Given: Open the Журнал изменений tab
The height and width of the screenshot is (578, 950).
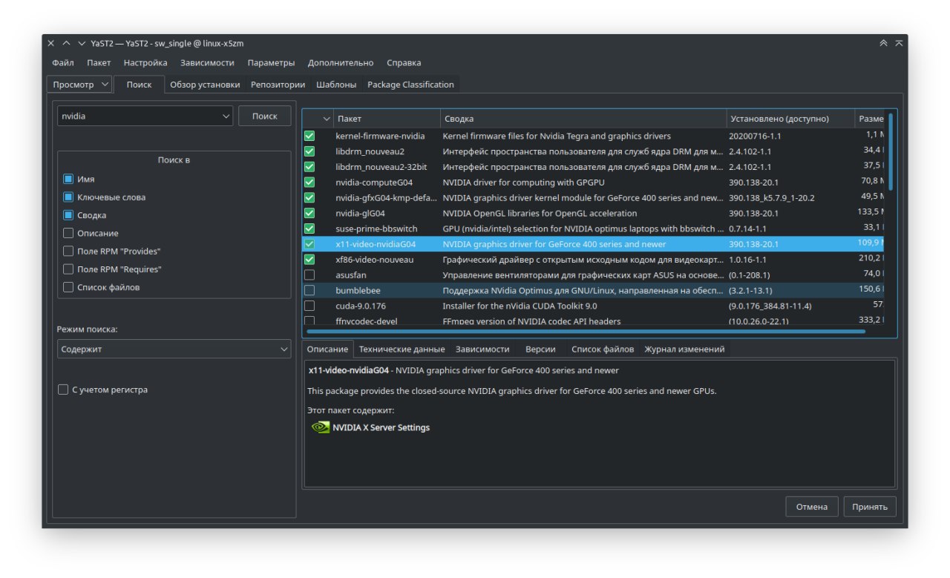Looking at the screenshot, I should click(x=684, y=349).
